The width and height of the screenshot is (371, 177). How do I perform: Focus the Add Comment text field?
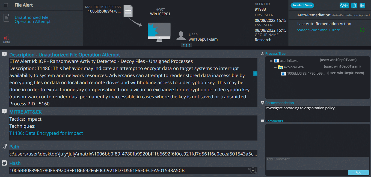click(x=317, y=163)
